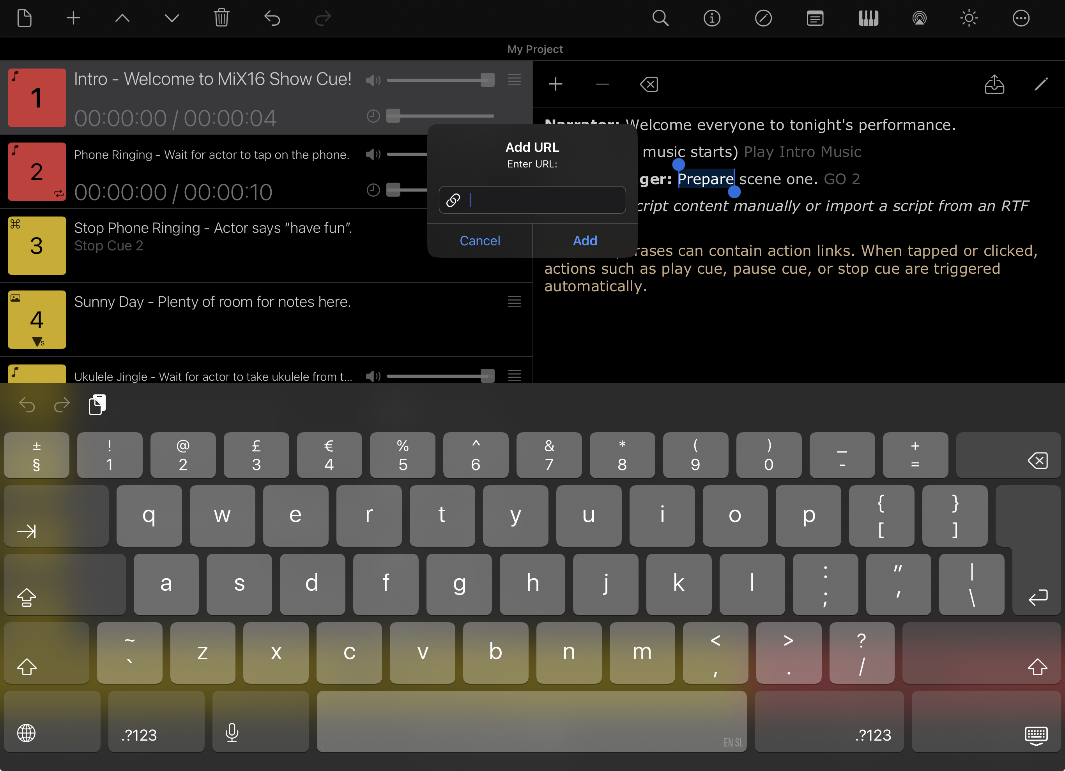Select the Ukulele Jingle cue title
This screenshot has height=771, width=1065.
[213, 377]
